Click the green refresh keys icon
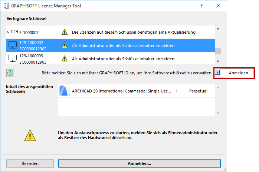 tap(10, 73)
